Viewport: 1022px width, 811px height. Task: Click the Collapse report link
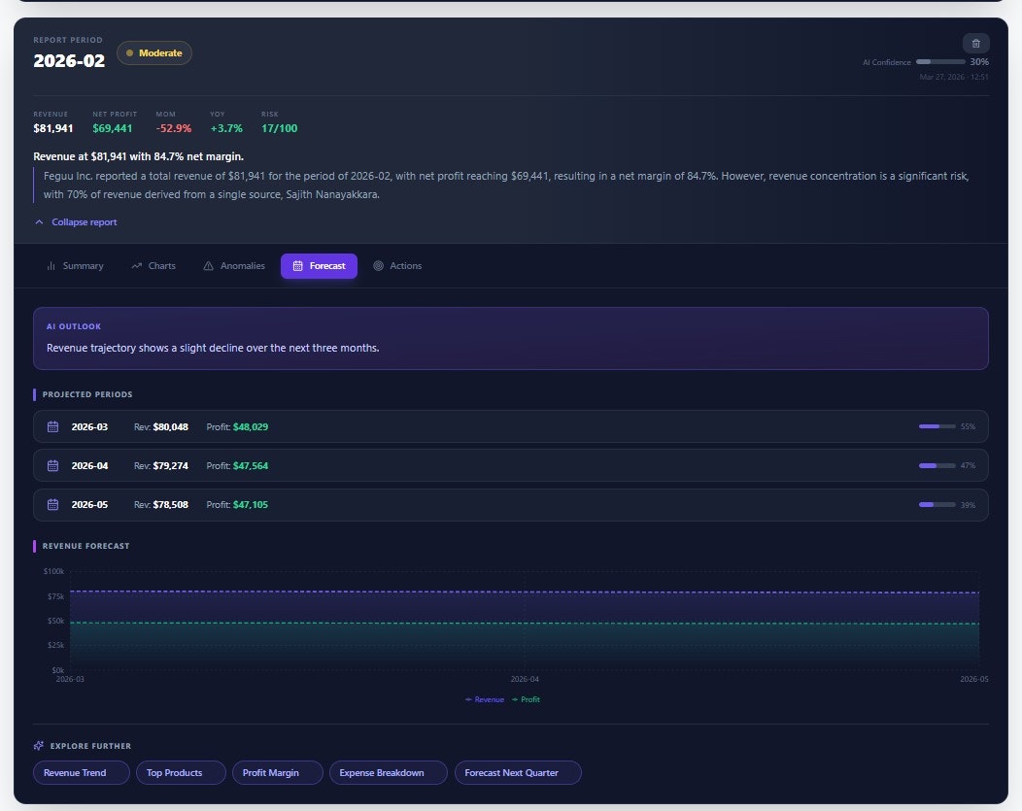point(85,222)
